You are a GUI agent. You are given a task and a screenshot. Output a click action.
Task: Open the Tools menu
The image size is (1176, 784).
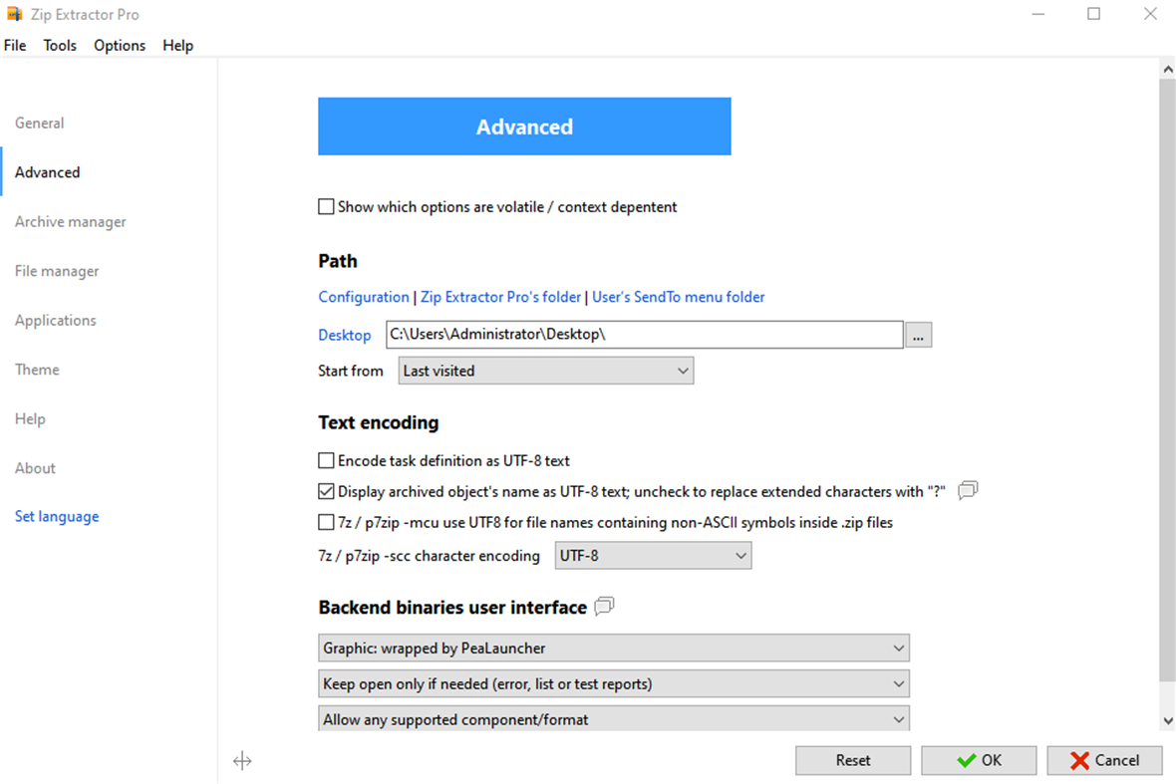(x=59, y=45)
